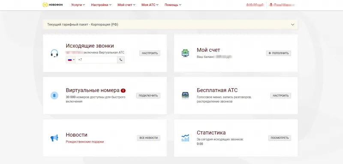Click the blue 8 virtual numbers icon
343x164 pixels.
pyautogui.click(x=54, y=95)
